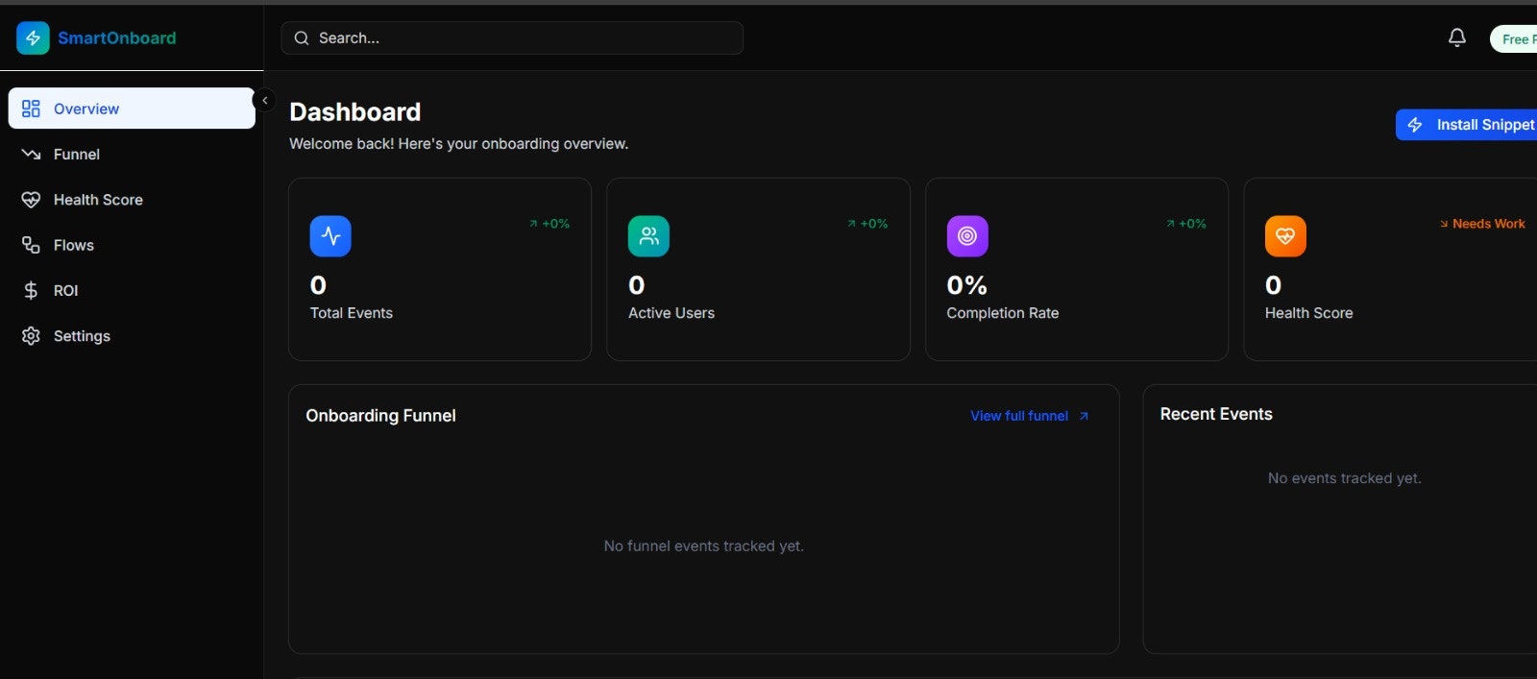
Task: Click the SmartOnboard brand name
Action: [117, 38]
